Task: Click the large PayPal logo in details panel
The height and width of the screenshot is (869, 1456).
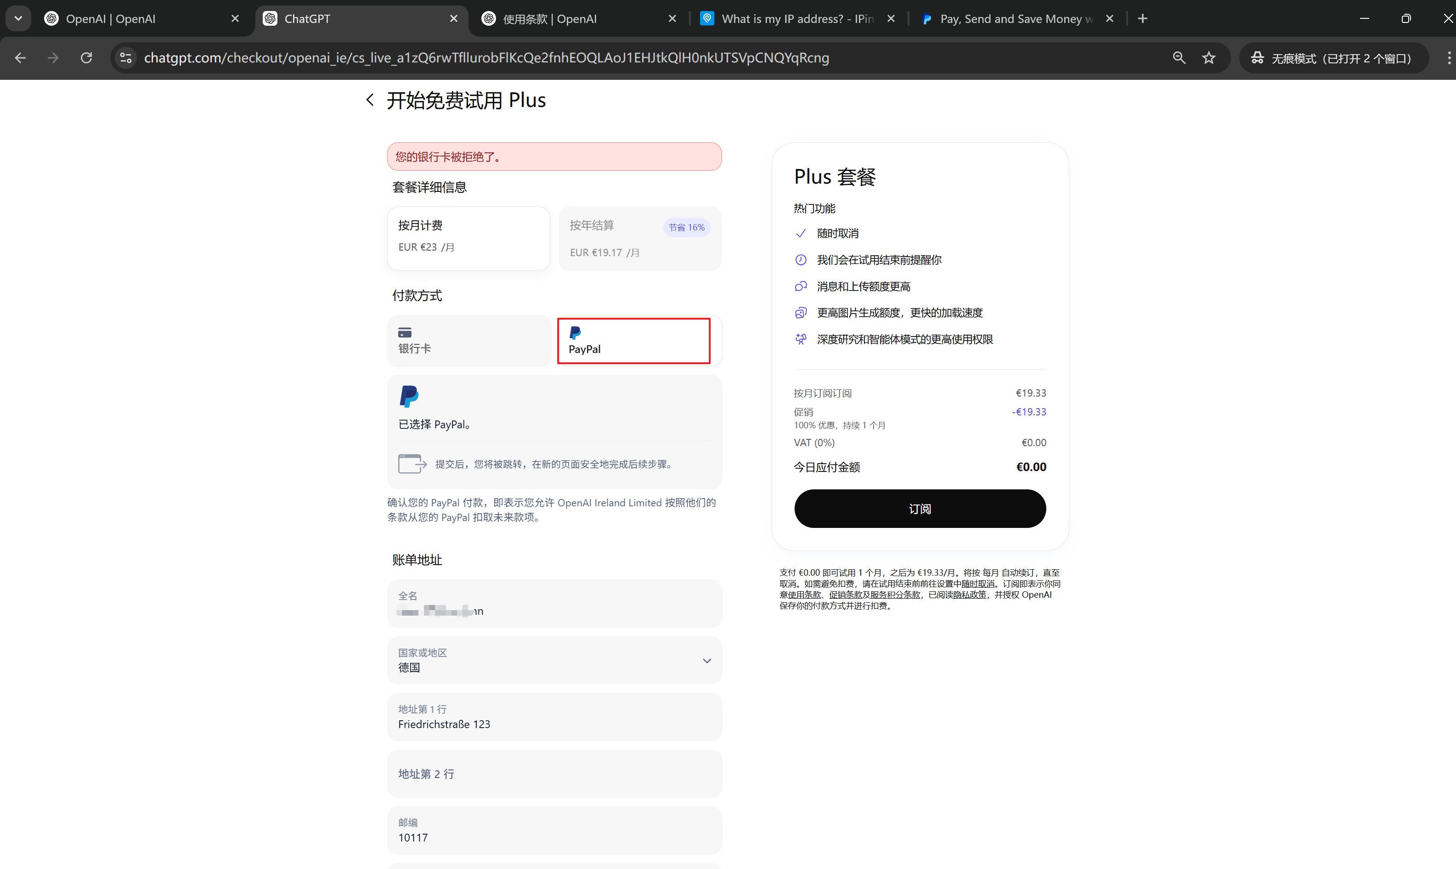Action: tap(409, 396)
